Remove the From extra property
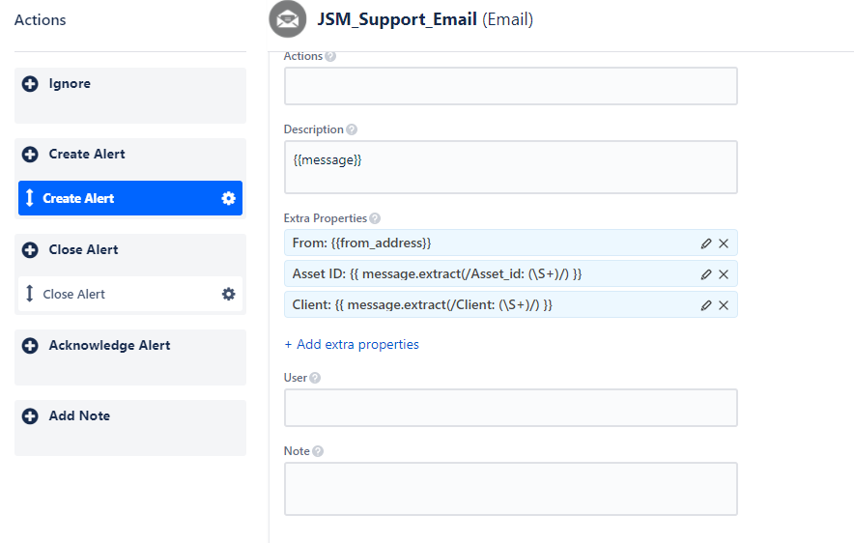The height and width of the screenshot is (543, 854). point(724,243)
